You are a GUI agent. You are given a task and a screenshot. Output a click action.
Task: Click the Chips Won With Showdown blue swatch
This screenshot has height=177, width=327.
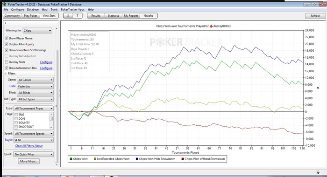137,159
